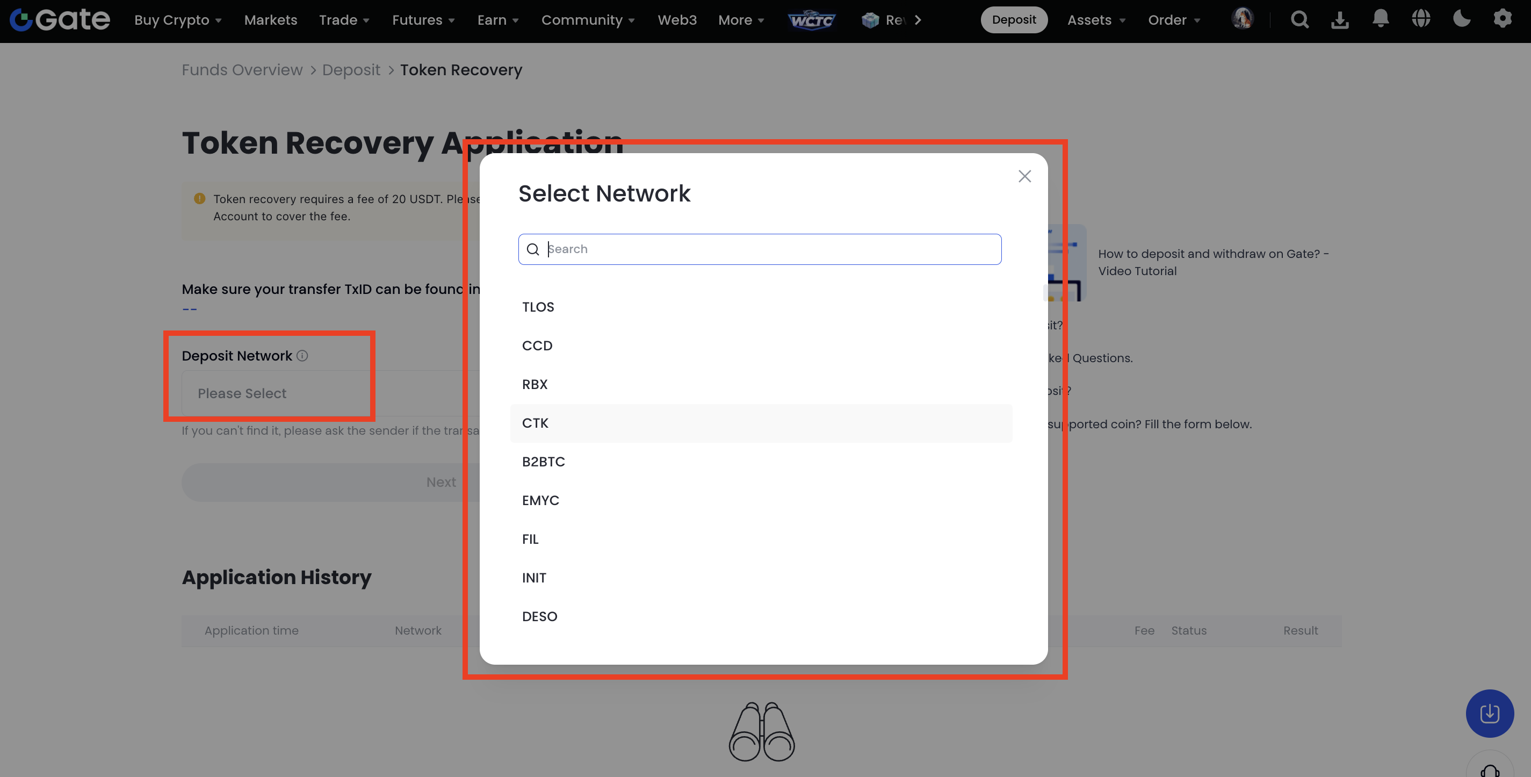Viewport: 1531px width, 777px height.
Task: Toggle dark mode moon icon
Action: (x=1462, y=19)
